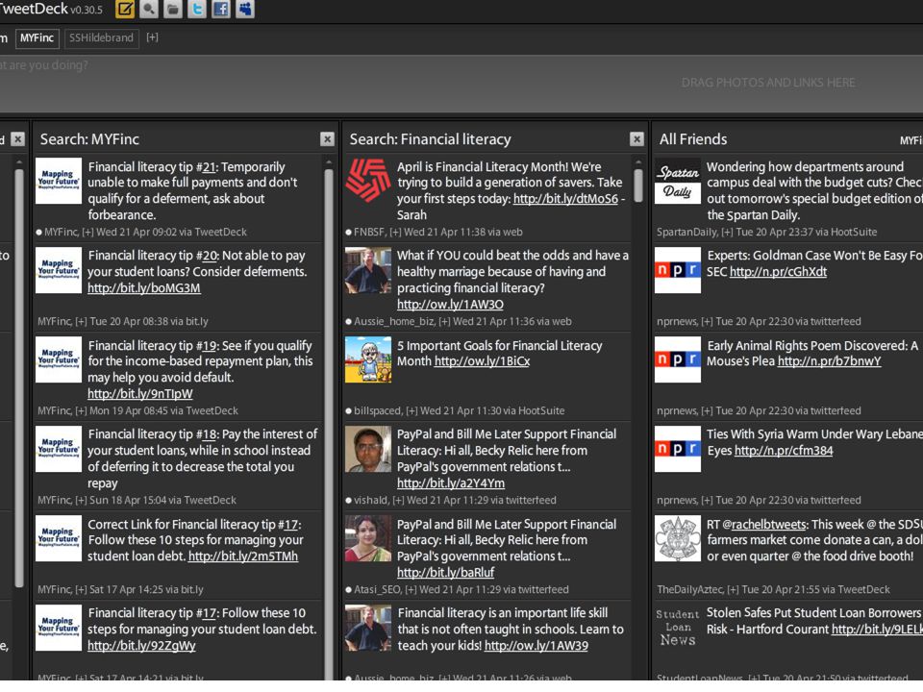Screen dimensions: 923x692
Task: Click the Financial literacy column scrollbar thumb
Action: click(638, 185)
